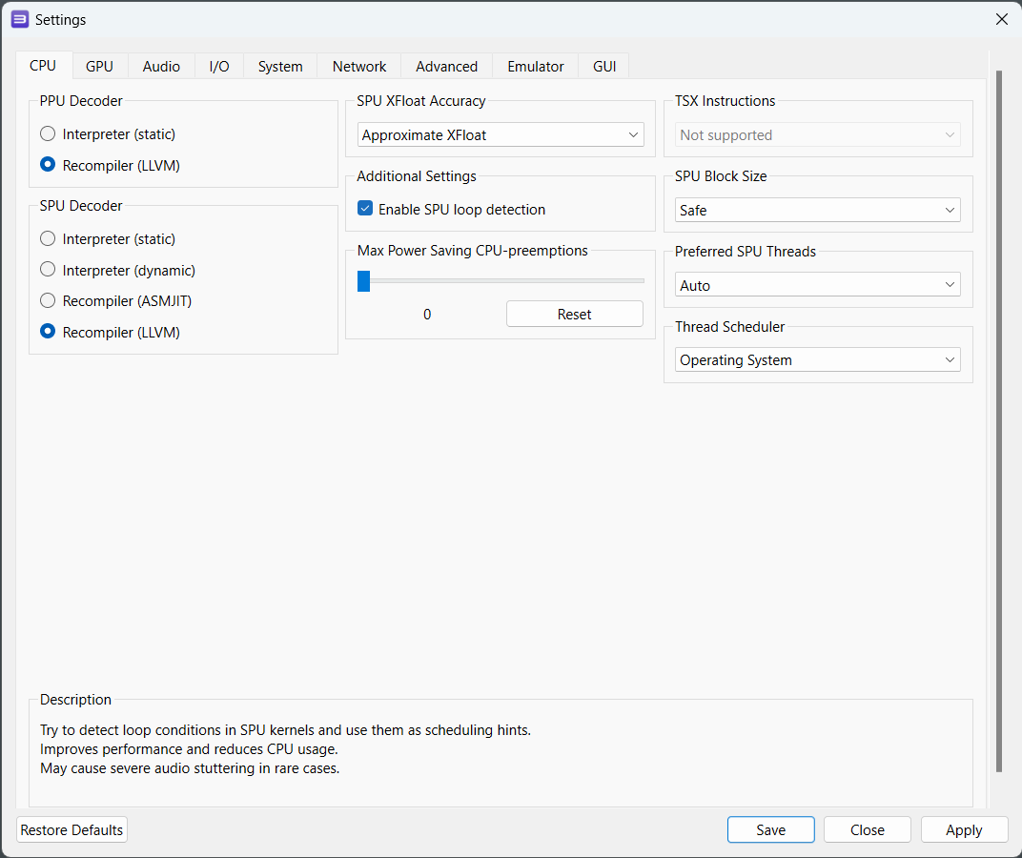Click the RPCS3 app icon in title bar
This screenshot has height=858, width=1022.
pyautogui.click(x=20, y=20)
